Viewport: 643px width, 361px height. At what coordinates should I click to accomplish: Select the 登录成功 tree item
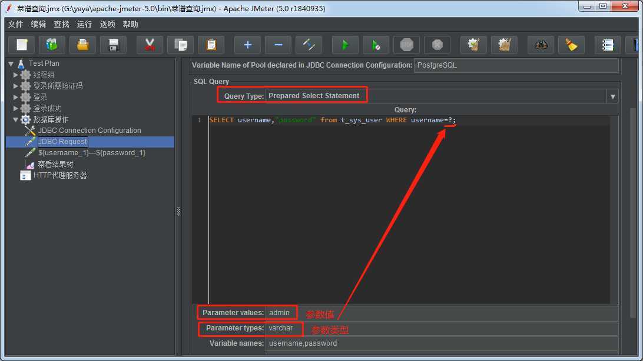[47, 108]
